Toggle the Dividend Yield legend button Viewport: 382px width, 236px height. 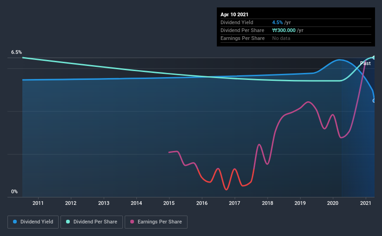click(x=33, y=222)
